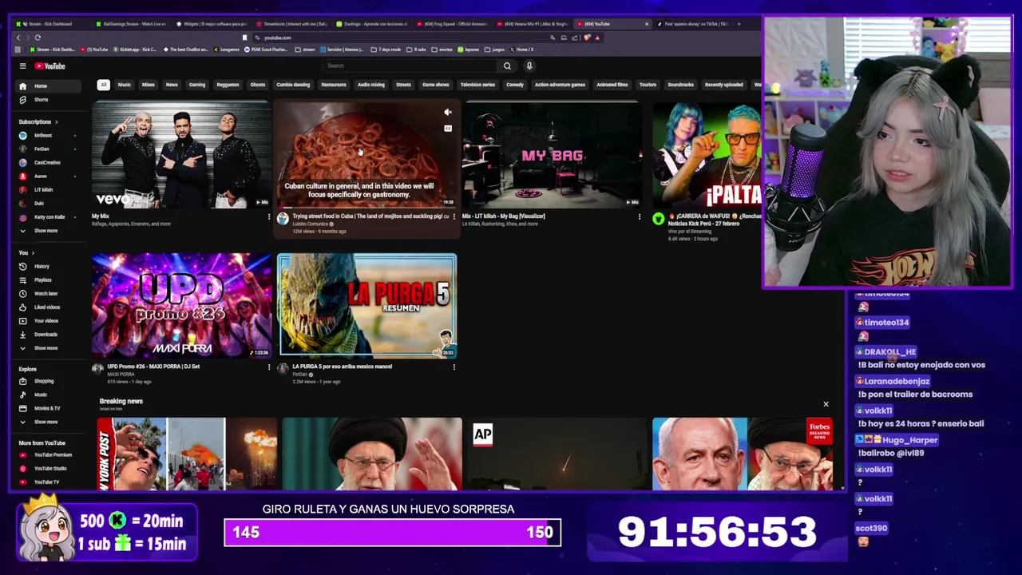Open the new tab plus button
This screenshot has width=1022, height=575.
(739, 24)
